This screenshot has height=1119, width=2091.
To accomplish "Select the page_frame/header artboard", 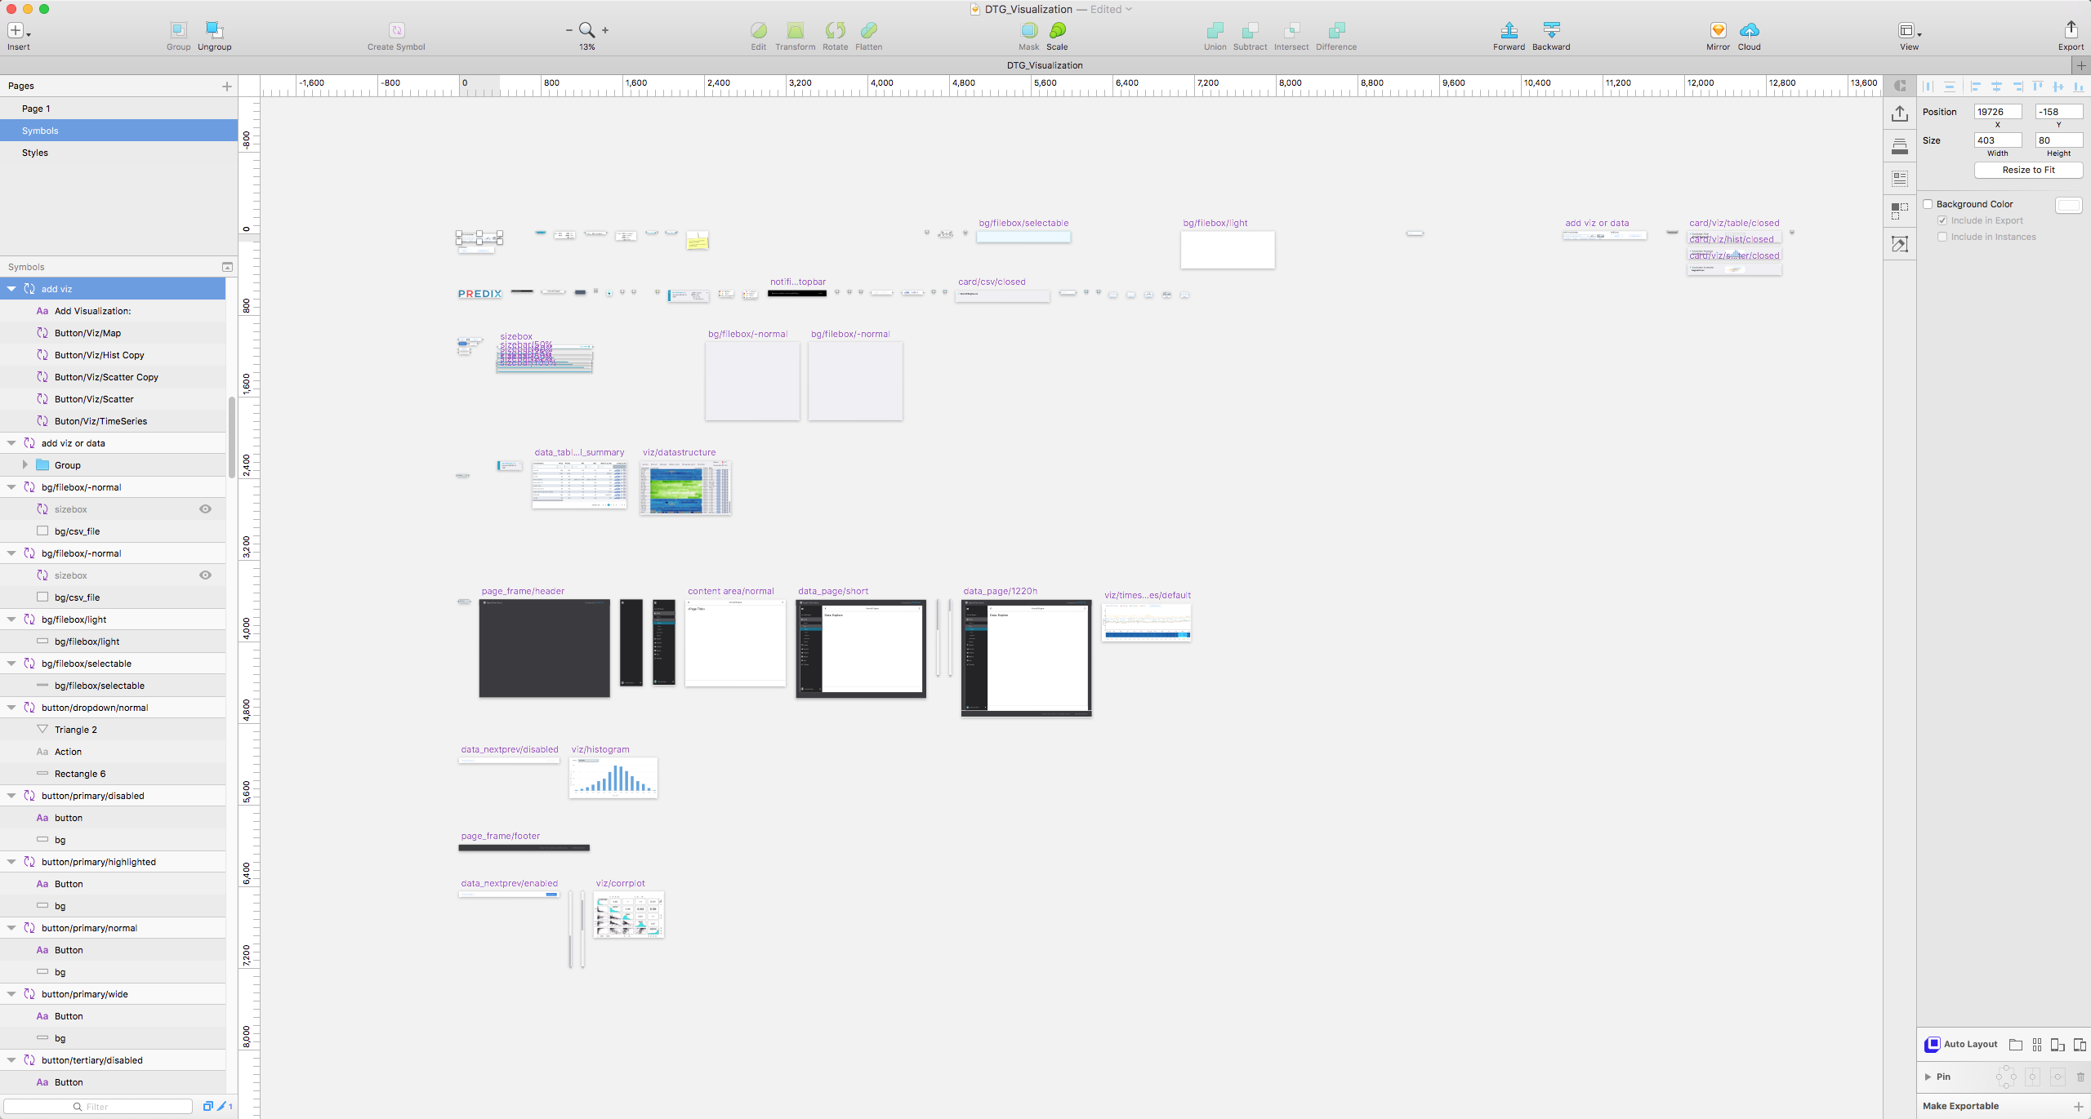I will pyautogui.click(x=544, y=648).
